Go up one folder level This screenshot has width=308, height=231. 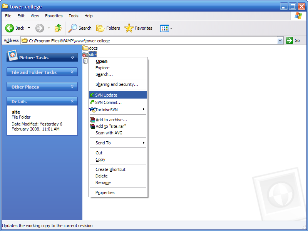(58, 28)
